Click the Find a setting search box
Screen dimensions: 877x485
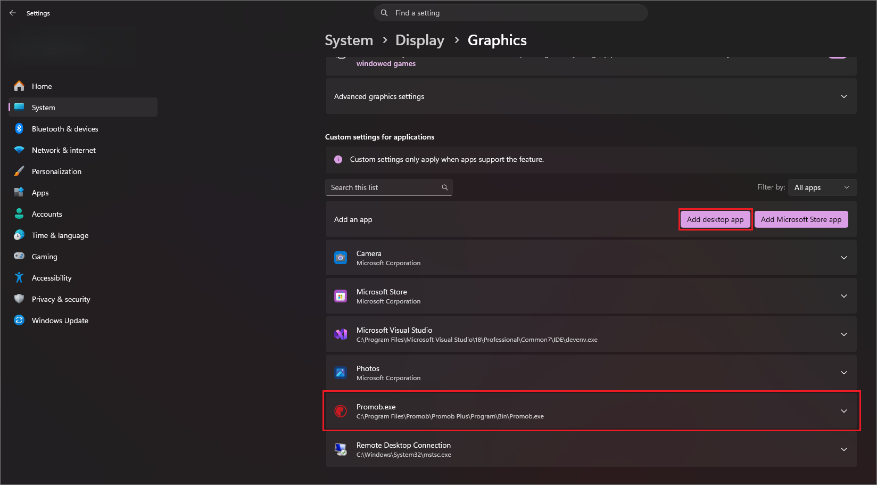pyautogui.click(x=511, y=13)
